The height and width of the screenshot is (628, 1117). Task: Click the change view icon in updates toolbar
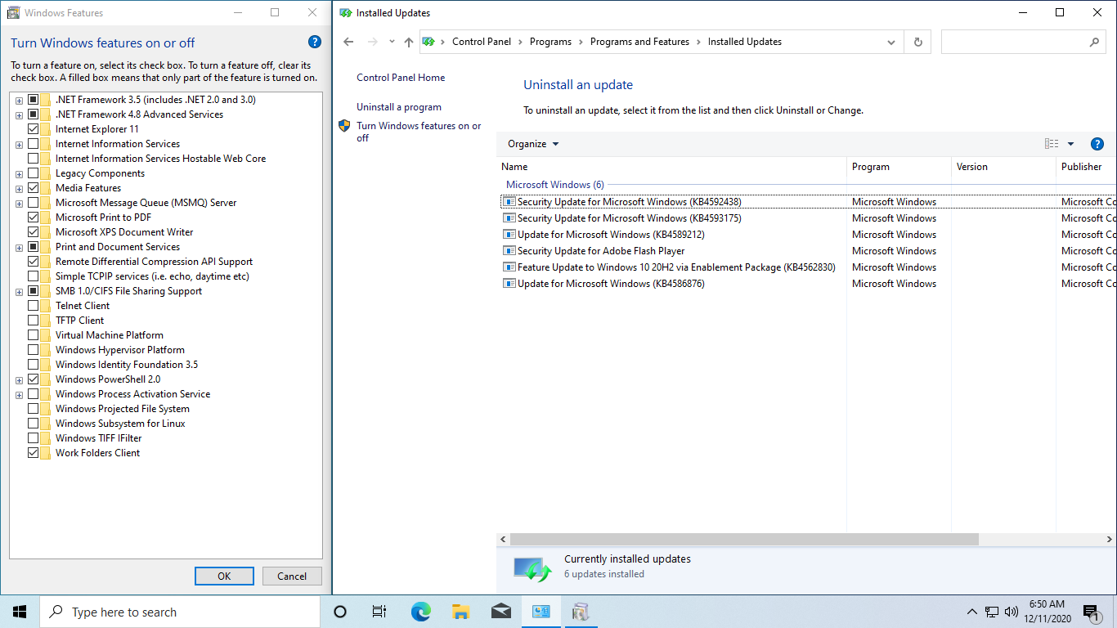pyautogui.click(x=1052, y=144)
